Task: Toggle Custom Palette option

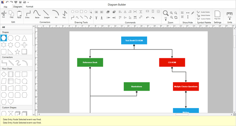Action: [204, 19]
